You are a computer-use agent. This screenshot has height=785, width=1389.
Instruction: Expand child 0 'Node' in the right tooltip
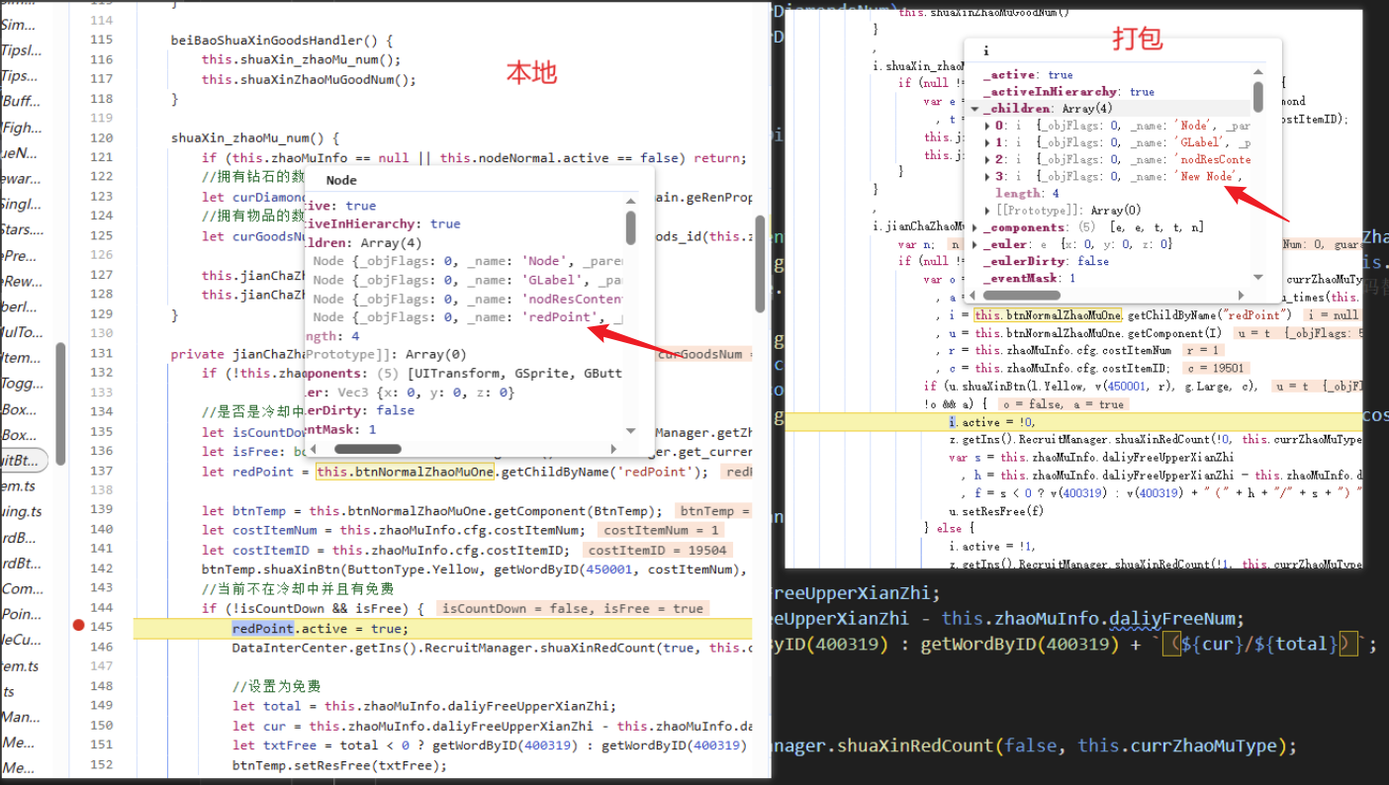point(987,126)
